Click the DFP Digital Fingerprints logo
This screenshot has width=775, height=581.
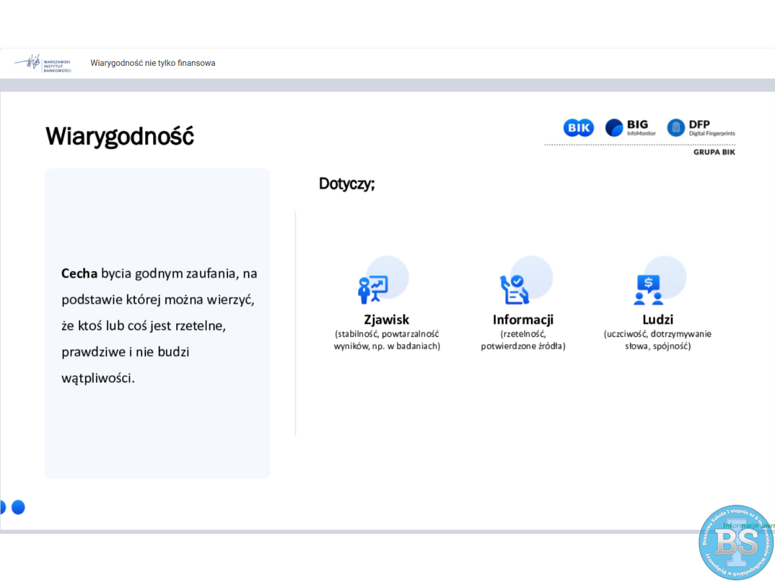[x=701, y=128]
